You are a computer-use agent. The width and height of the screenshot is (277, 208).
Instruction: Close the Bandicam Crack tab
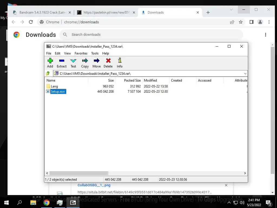coord(70,12)
